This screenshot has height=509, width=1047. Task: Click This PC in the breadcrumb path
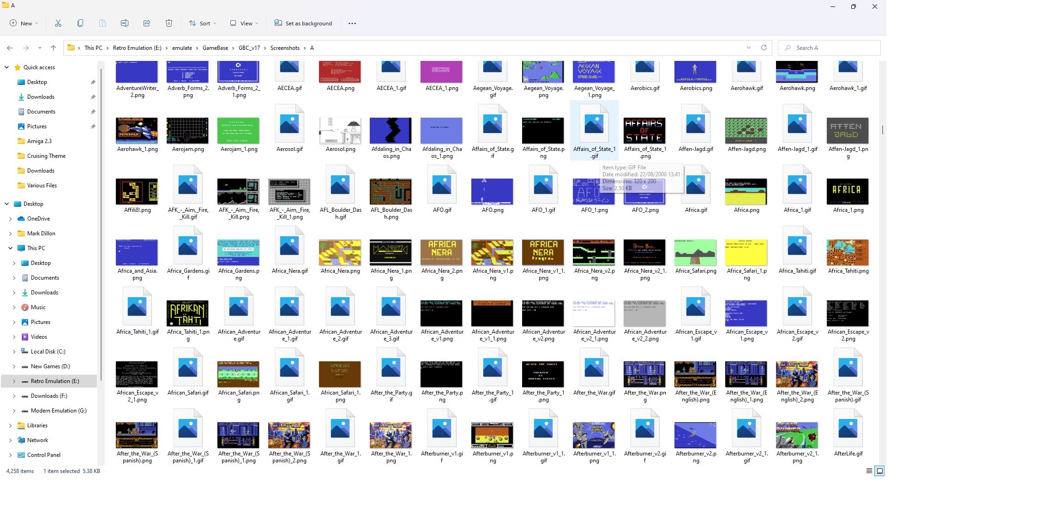(x=93, y=48)
